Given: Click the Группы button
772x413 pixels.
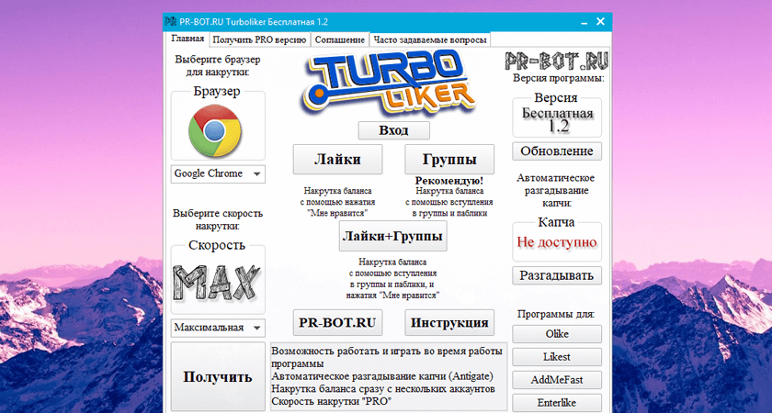Looking at the screenshot, I should point(449,160).
